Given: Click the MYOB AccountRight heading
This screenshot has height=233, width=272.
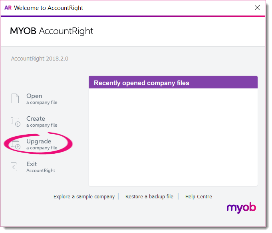Looking at the screenshot, I should (52, 31).
